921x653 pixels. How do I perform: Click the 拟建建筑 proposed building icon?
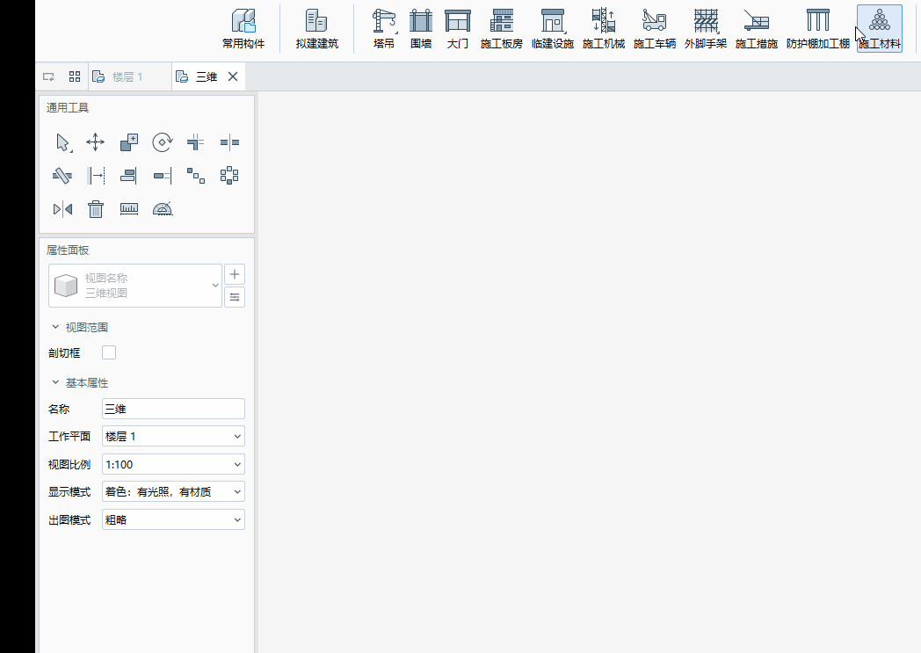click(x=316, y=28)
